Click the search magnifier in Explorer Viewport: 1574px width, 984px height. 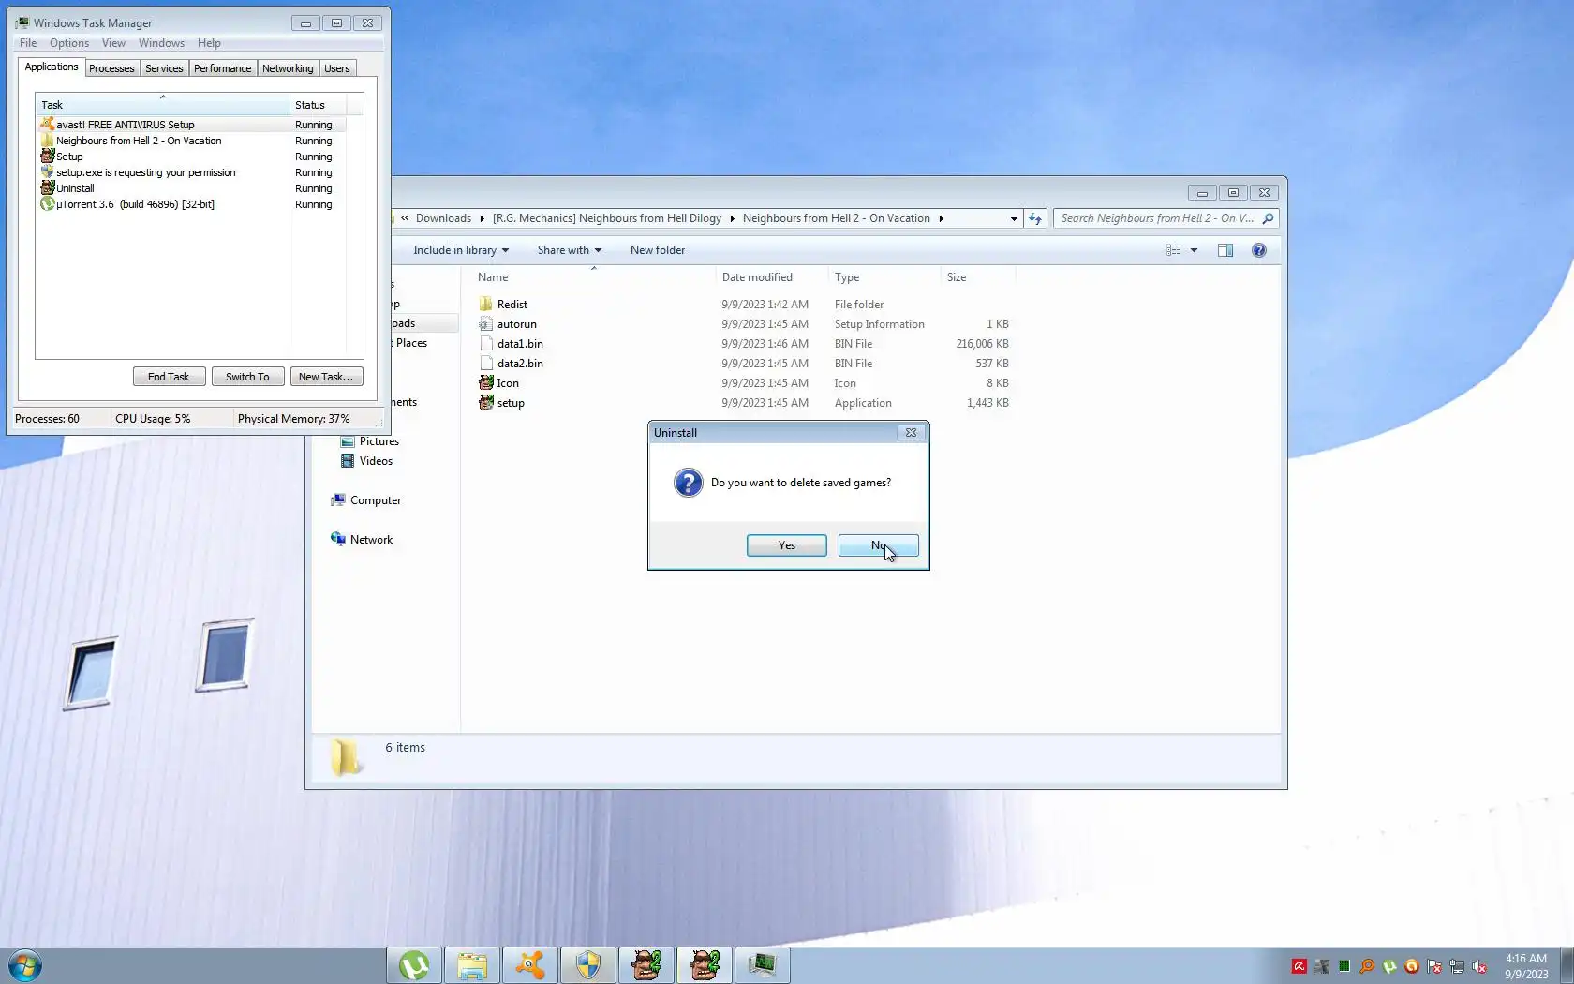coord(1268,218)
